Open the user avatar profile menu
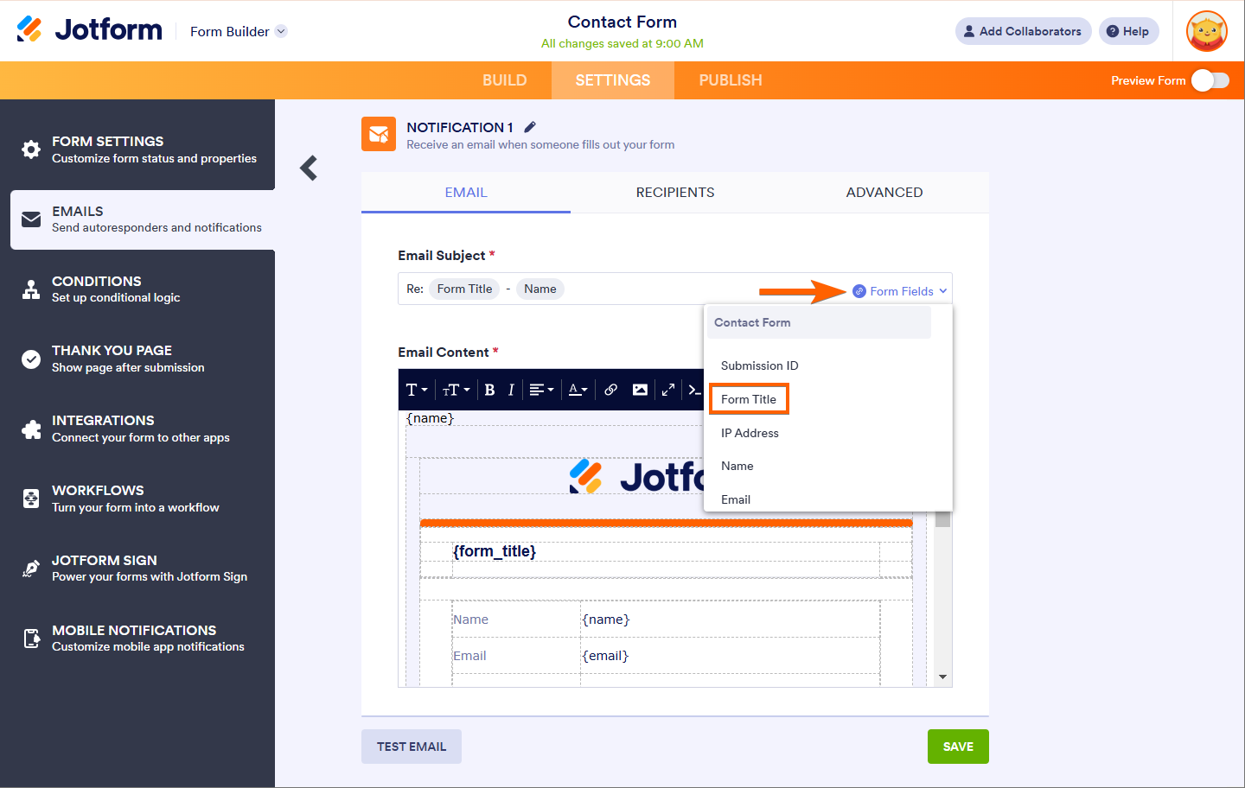1245x788 pixels. (1207, 31)
